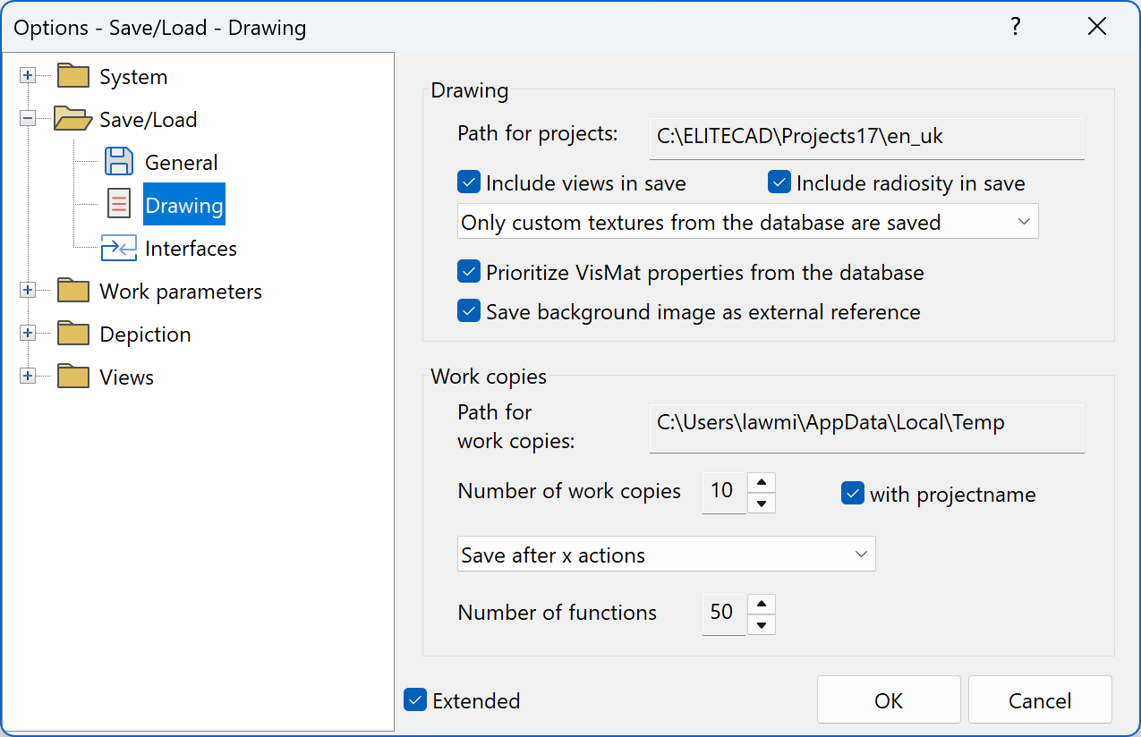Select Drawing in the navigation tree
1141x737 pixels.
pyautogui.click(x=183, y=203)
